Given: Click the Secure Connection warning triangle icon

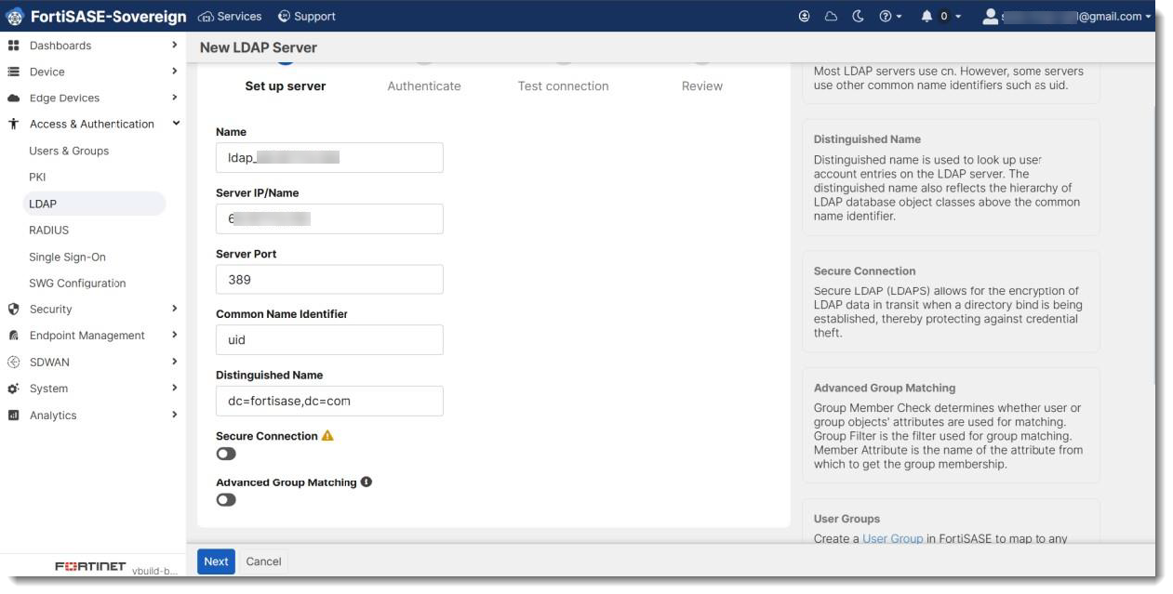Looking at the screenshot, I should tap(327, 435).
